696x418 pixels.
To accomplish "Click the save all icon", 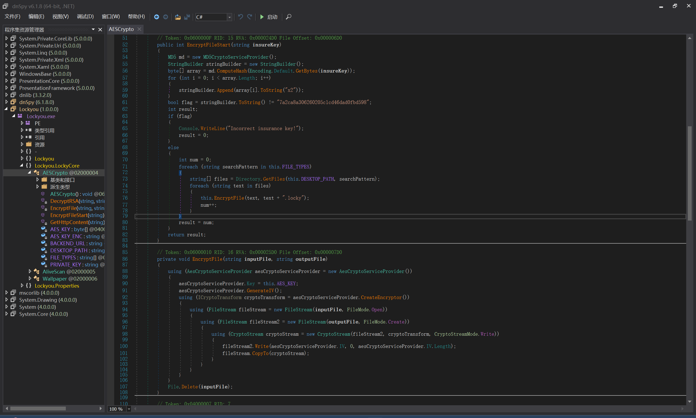I will click(x=187, y=17).
